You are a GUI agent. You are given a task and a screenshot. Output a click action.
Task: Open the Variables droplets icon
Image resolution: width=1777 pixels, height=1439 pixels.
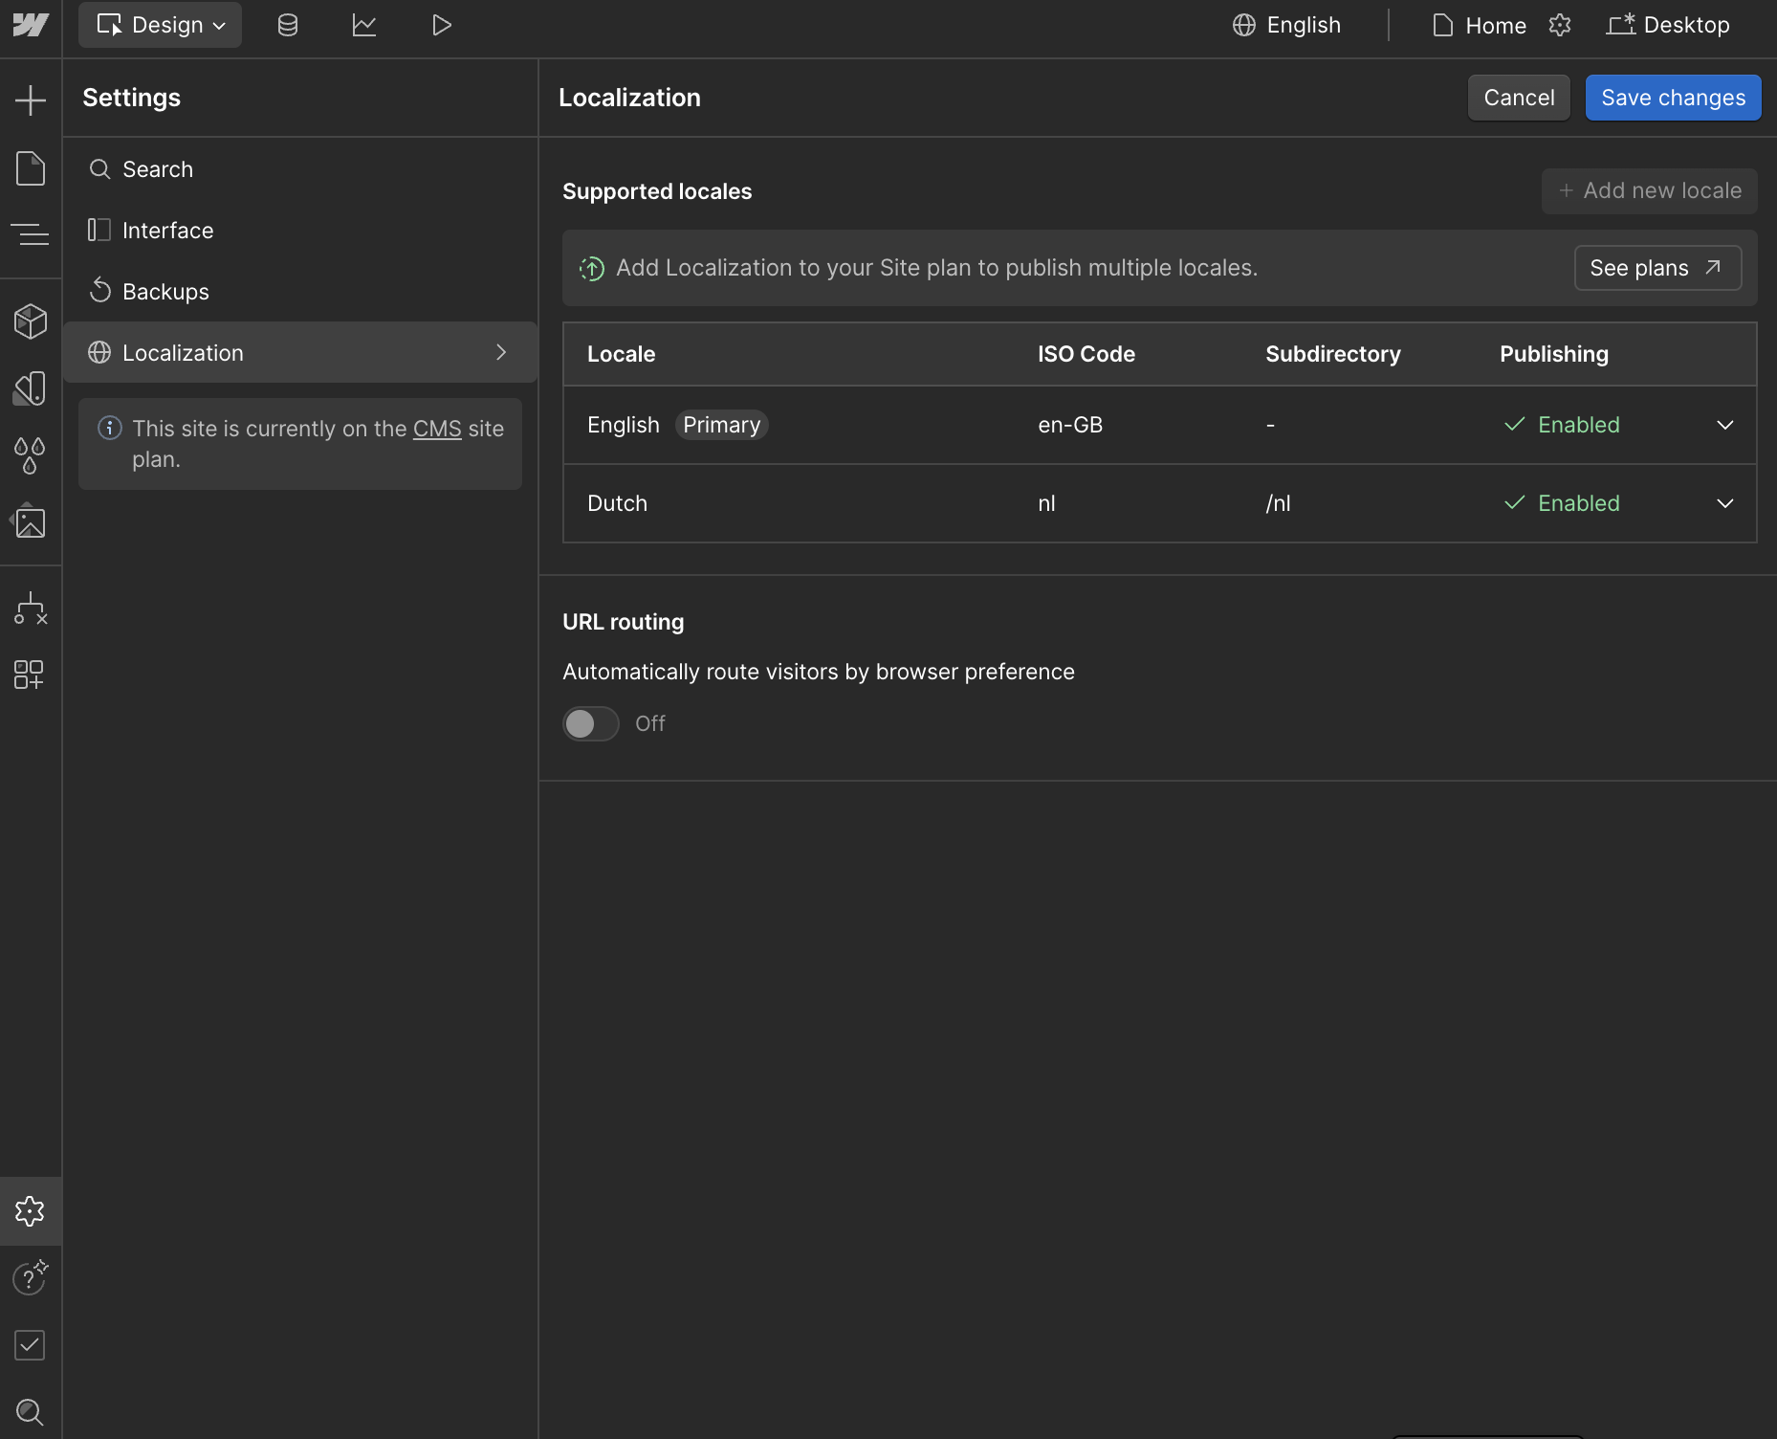31,455
